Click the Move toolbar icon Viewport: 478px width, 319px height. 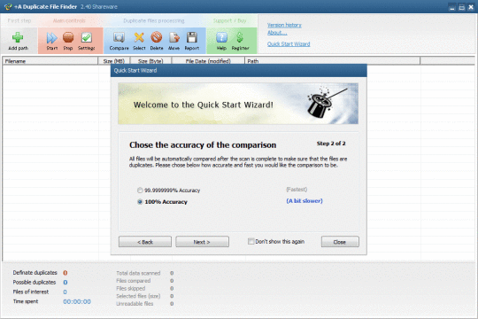click(174, 37)
